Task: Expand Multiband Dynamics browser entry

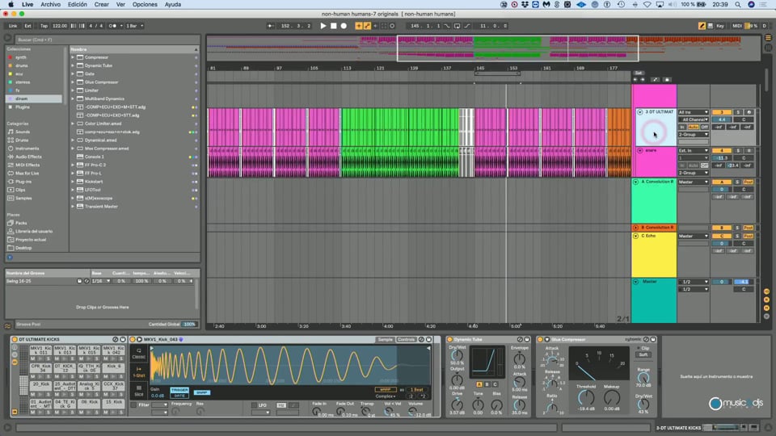Action: point(73,99)
